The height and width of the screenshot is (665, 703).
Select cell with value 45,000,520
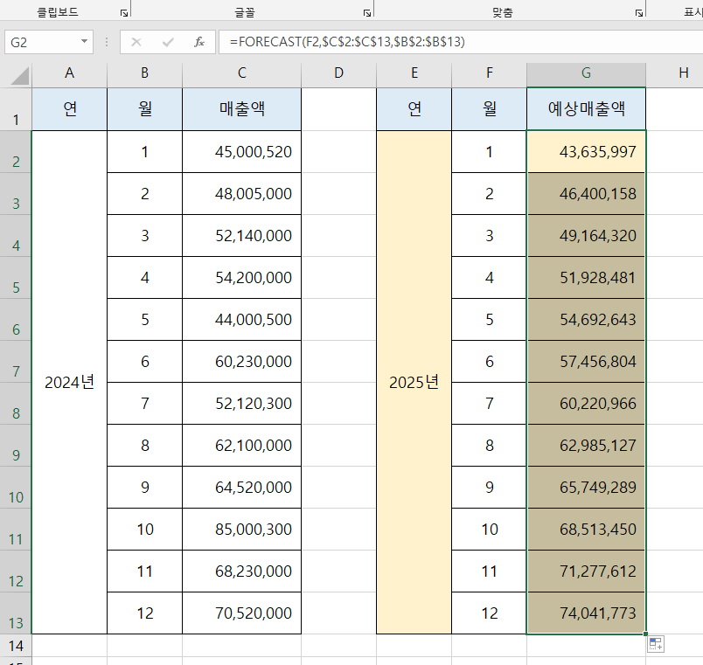click(242, 151)
